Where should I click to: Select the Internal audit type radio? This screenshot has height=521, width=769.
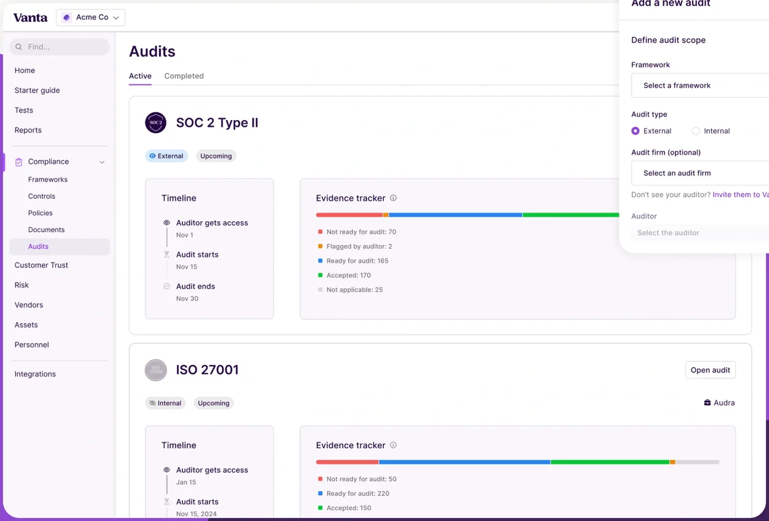(x=696, y=131)
